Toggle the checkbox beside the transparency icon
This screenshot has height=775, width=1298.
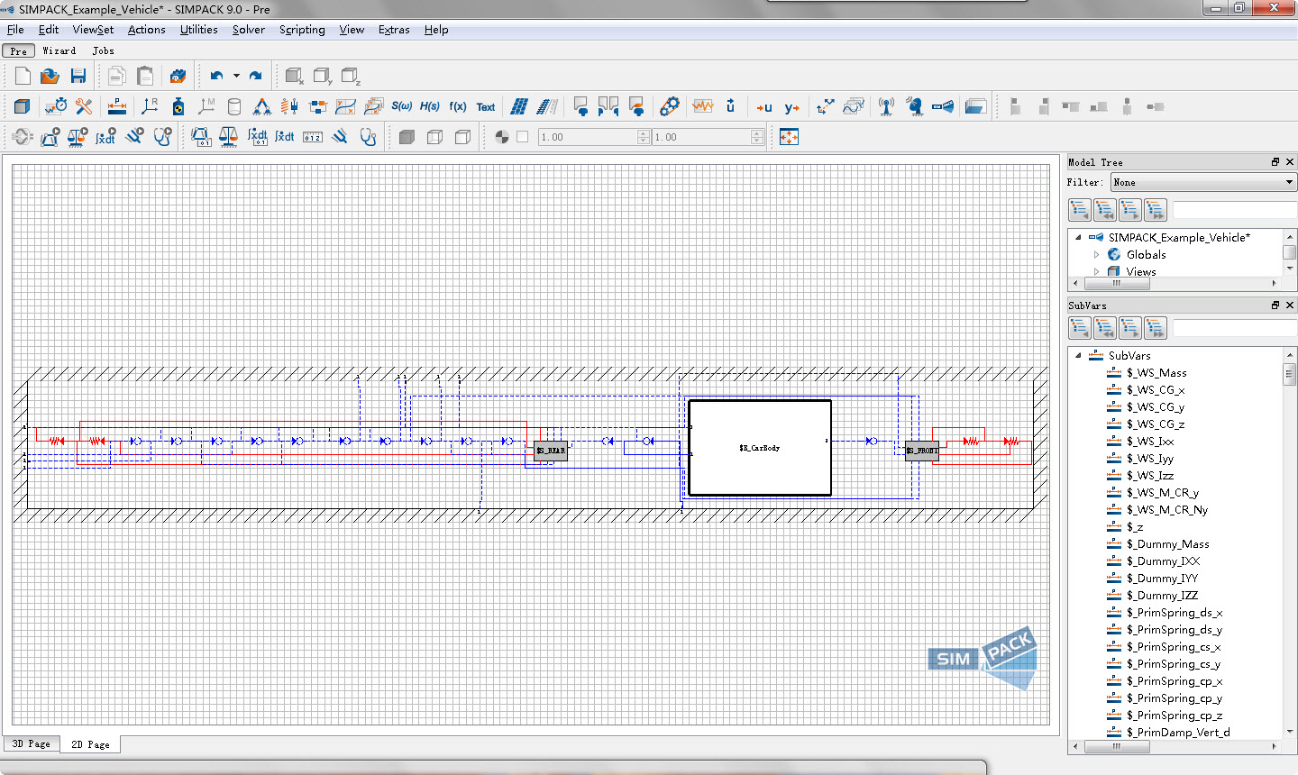click(523, 137)
